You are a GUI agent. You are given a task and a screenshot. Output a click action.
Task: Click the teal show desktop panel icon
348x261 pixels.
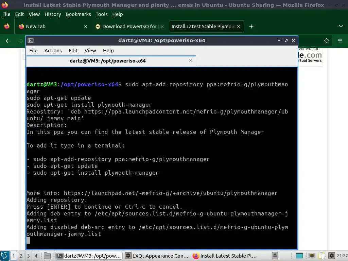pos(299,256)
